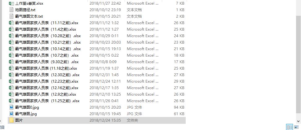
Task: Switch to details view layout button
Action: pyautogui.click(x=290, y=127)
